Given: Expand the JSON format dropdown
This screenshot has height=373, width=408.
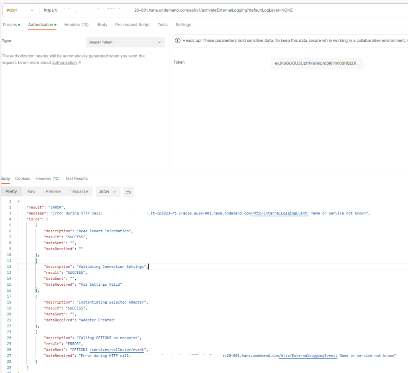Looking at the screenshot, I should (108, 192).
